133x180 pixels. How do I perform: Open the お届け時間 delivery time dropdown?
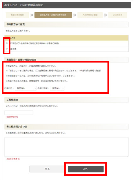57,88
